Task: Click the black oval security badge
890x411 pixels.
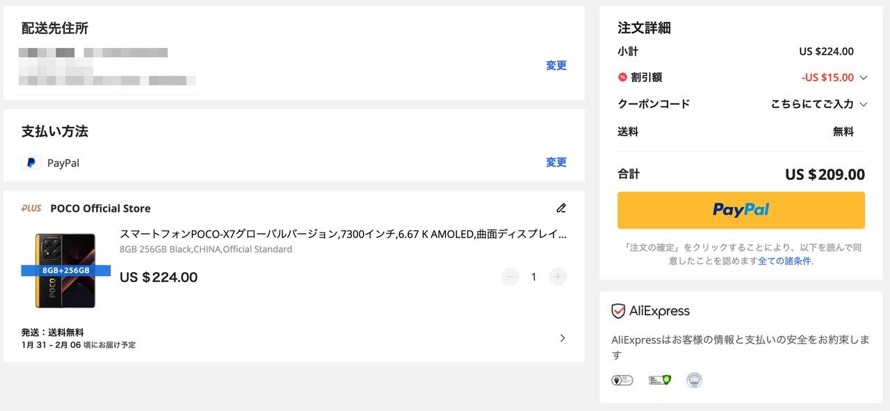Action: (x=622, y=380)
